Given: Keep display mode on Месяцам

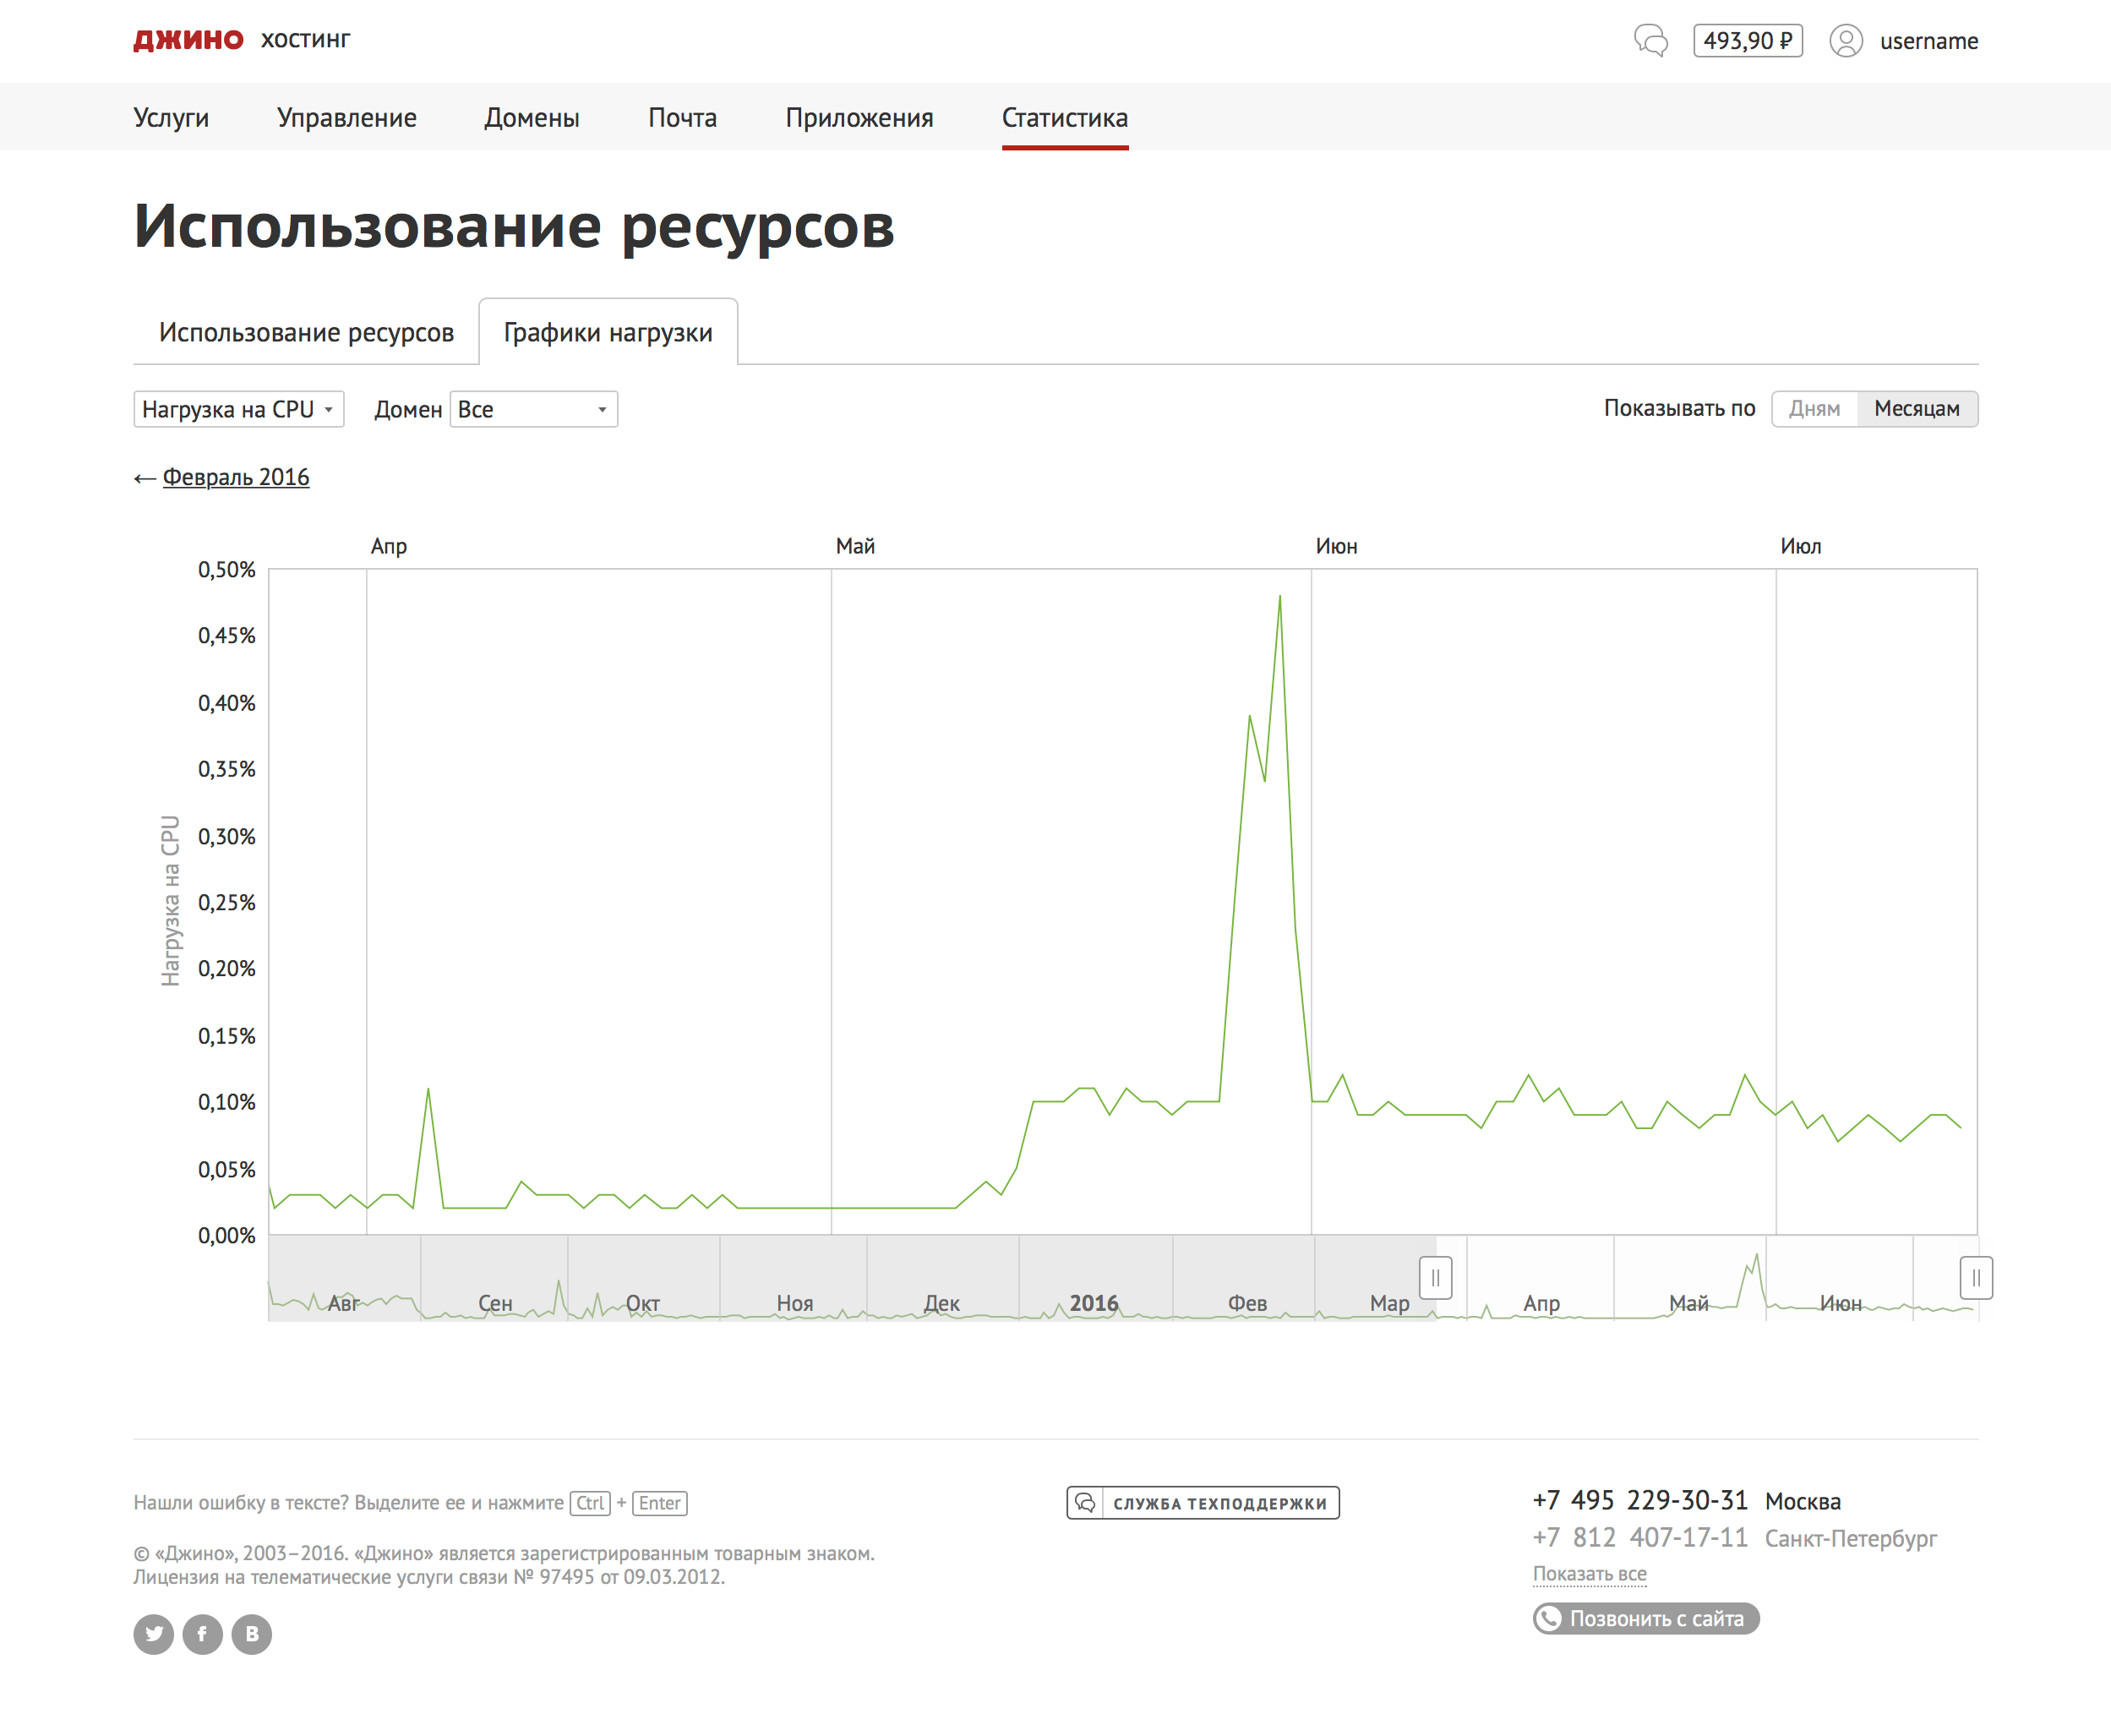Looking at the screenshot, I should point(1917,408).
